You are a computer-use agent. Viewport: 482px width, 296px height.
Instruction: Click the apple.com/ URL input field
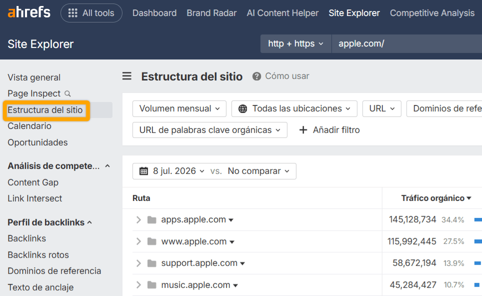coord(406,43)
